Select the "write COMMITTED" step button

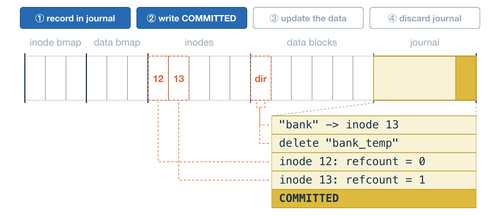pyautogui.click(x=192, y=18)
